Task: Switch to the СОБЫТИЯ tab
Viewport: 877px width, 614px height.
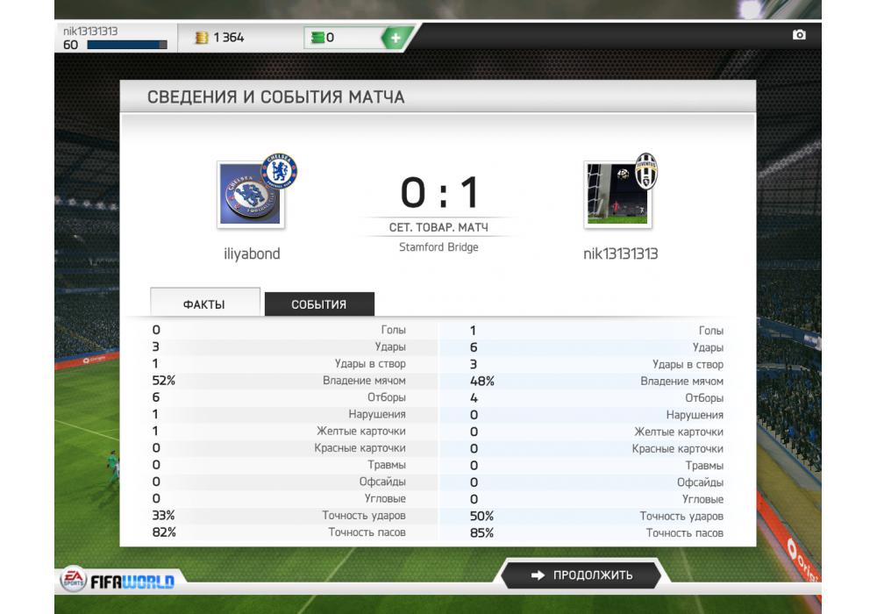Action: pyautogui.click(x=319, y=303)
